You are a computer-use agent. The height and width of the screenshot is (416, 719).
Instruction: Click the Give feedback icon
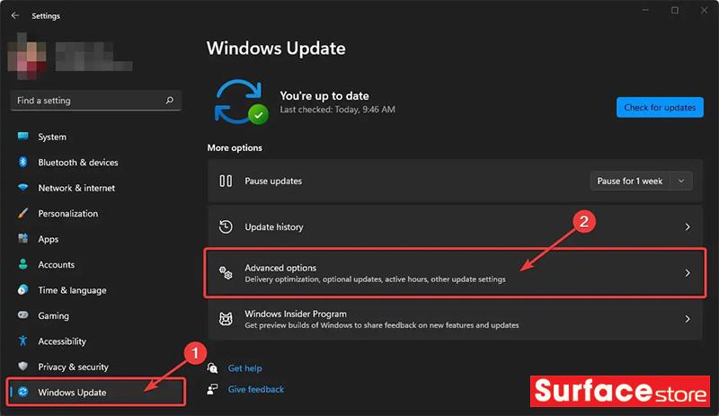(x=212, y=389)
